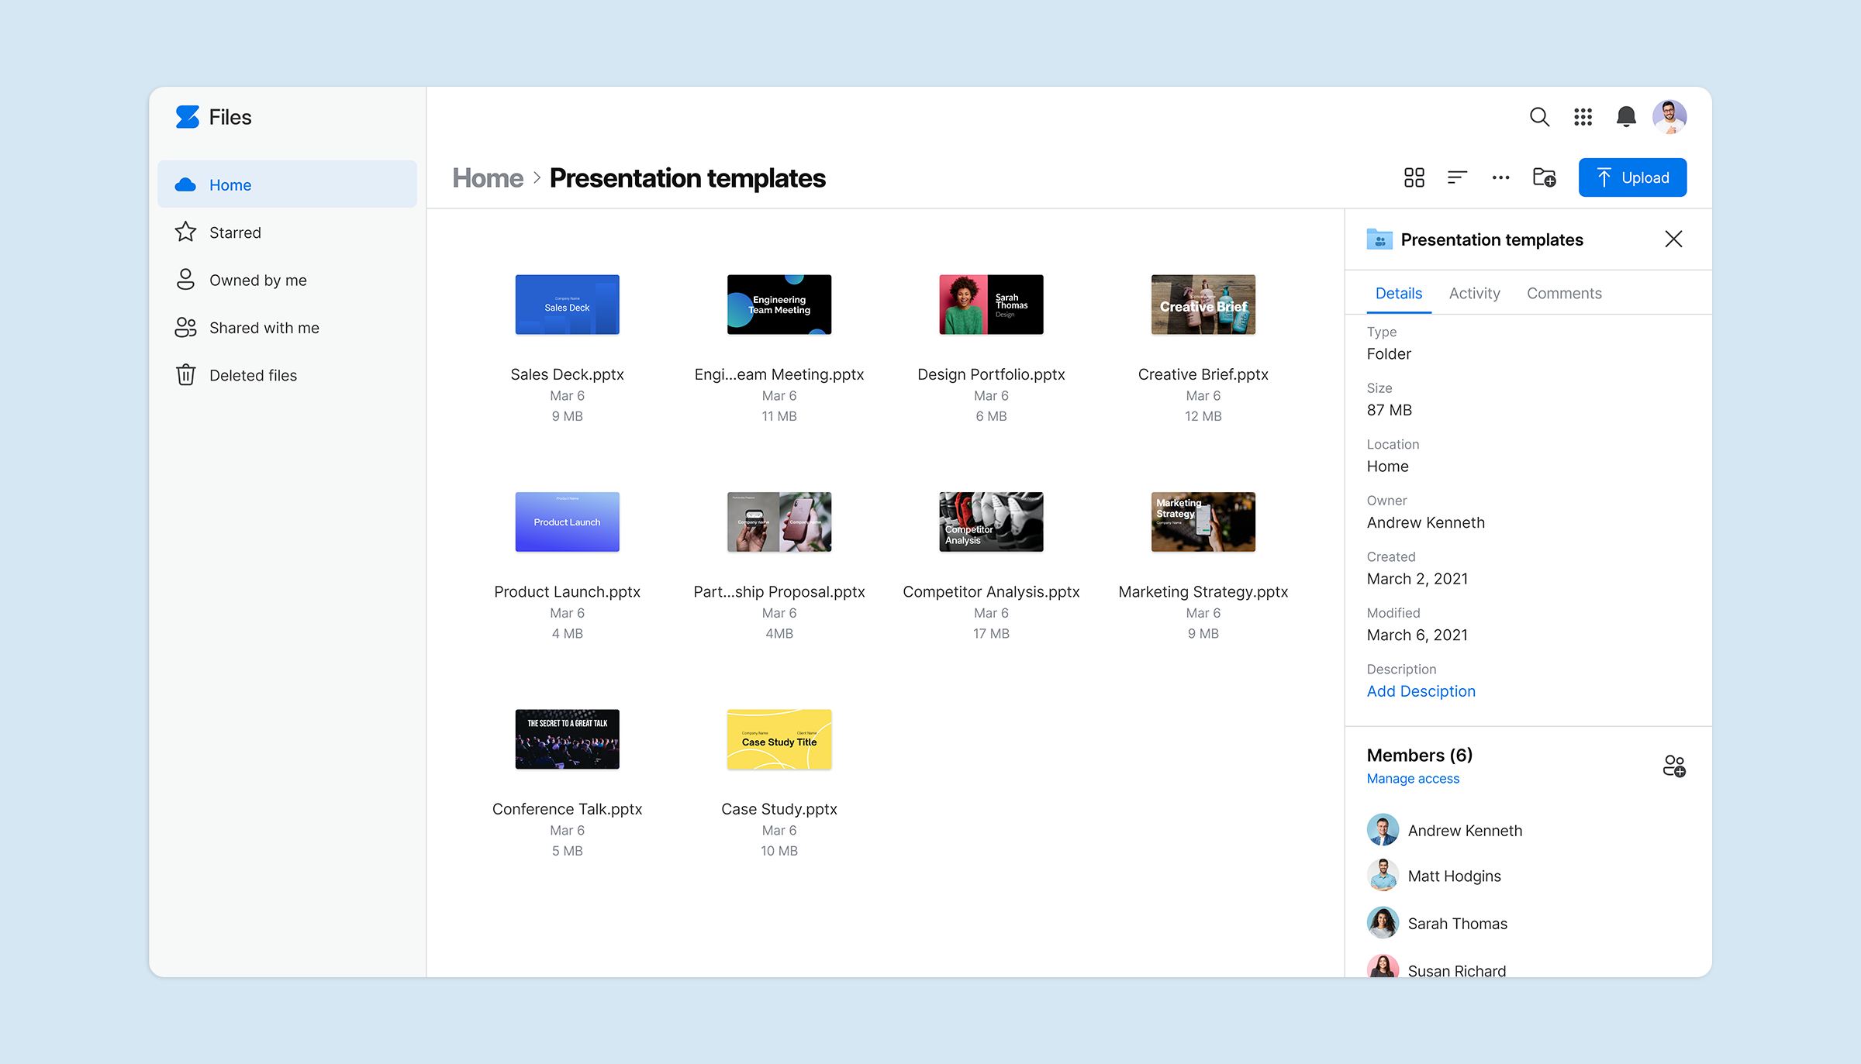Click the Upload button
The image size is (1861, 1064).
click(x=1632, y=177)
